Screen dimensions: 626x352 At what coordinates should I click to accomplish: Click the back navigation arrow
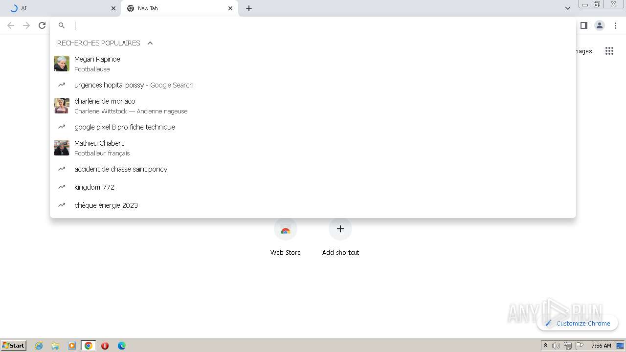click(x=11, y=25)
